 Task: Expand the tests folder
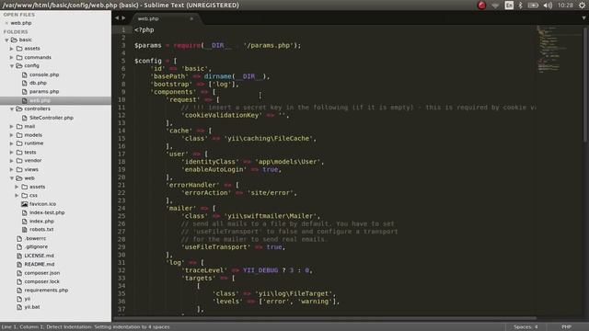tap(12, 153)
